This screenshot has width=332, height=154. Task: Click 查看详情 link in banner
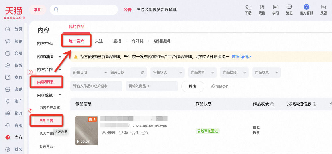point(241,57)
